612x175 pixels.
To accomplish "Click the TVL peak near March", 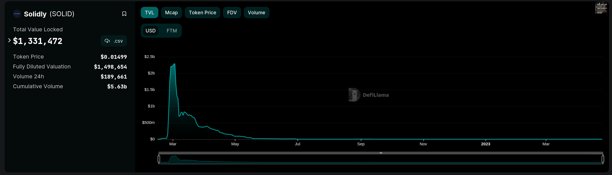I will [174, 64].
